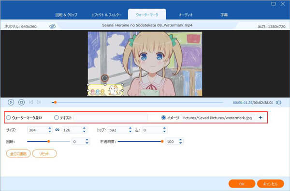Select the テキスト watermark radio option
The image size is (290, 191).
click(x=57, y=118)
